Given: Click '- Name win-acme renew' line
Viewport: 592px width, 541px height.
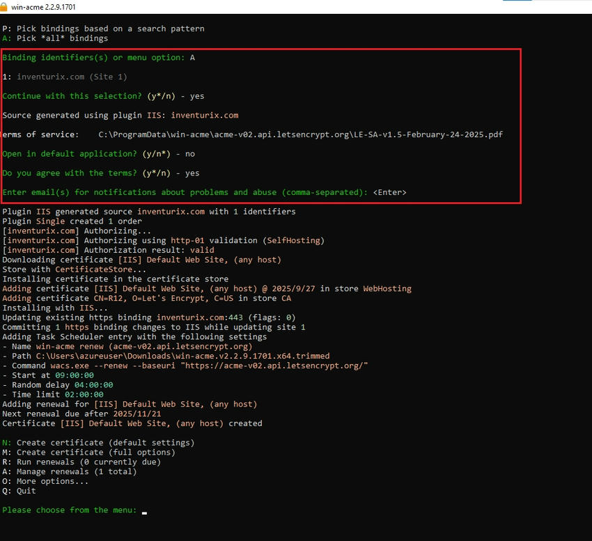Looking at the screenshot, I should point(127,347).
